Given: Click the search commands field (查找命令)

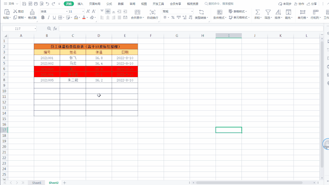Looking at the screenshot, I should [219, 4].
